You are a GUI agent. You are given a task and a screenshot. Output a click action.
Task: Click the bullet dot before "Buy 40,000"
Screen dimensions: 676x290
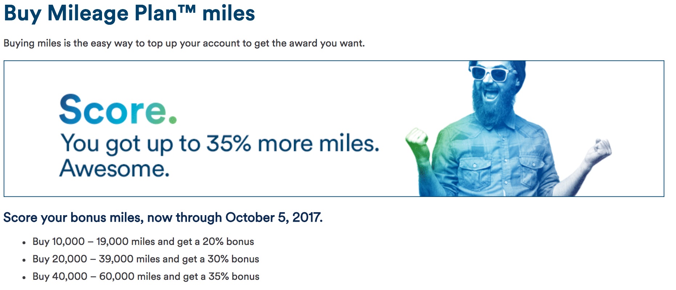[24, 278]
